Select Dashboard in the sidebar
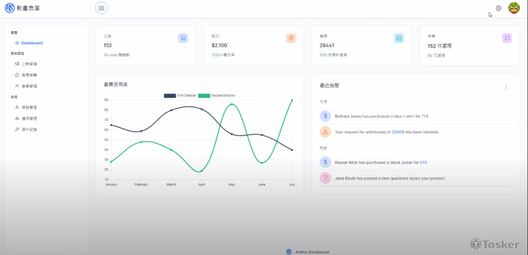The height and width of the screenshot is (255, 528). tap(32, 43)
